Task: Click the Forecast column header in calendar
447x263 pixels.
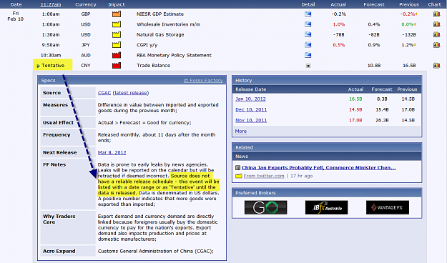Action: click(x=374, y=4)
